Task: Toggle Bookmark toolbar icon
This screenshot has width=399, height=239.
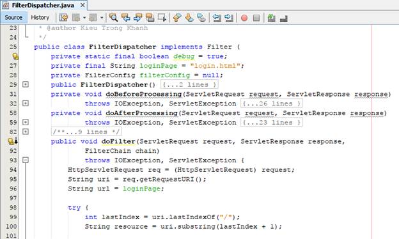Action: (x=201, y=17)
